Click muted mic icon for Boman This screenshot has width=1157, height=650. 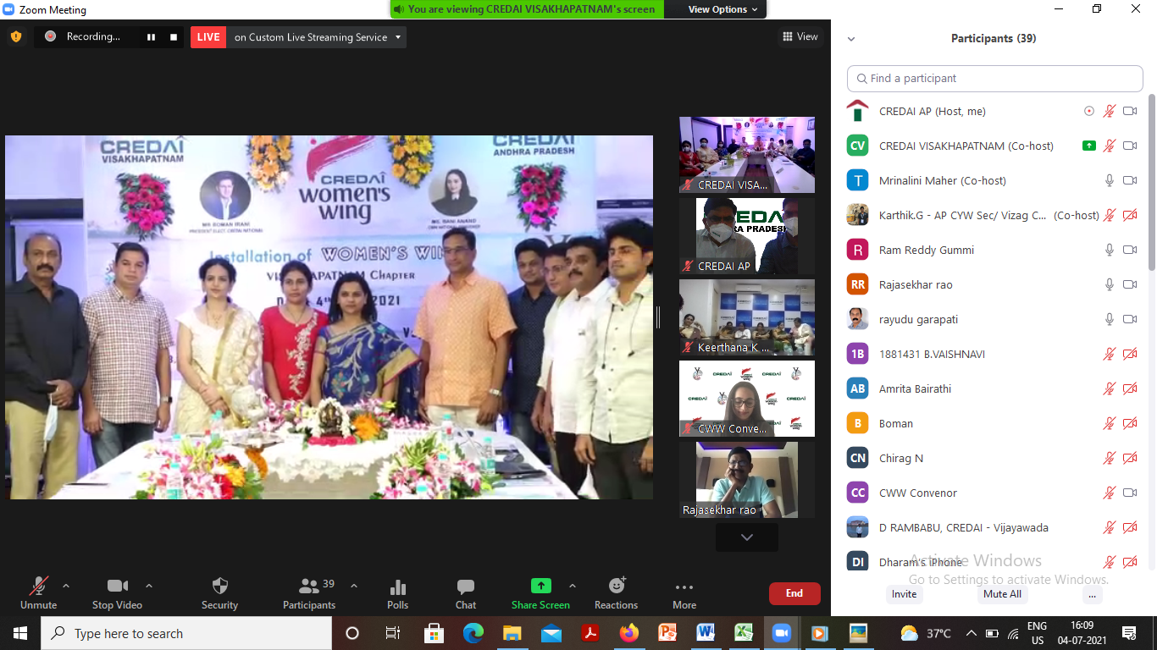[x=1110, y=423]
